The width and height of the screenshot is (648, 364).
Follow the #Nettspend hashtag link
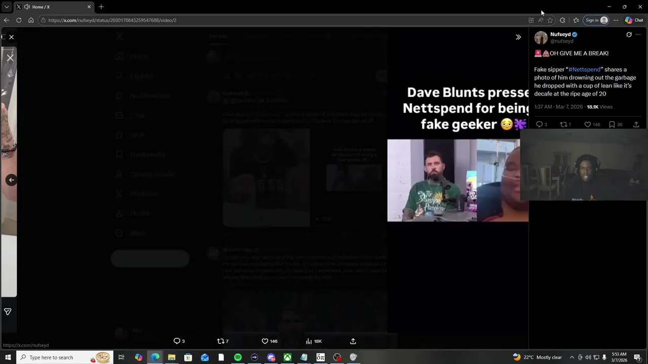[584, 69]
